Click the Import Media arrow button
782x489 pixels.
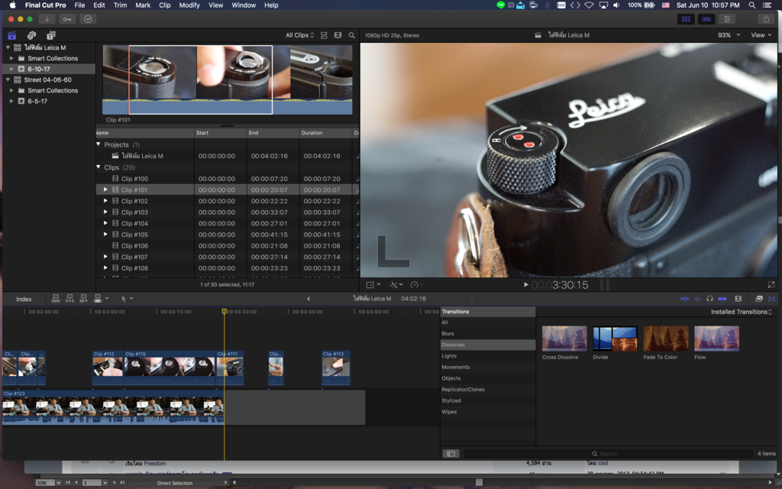[48, 19]
